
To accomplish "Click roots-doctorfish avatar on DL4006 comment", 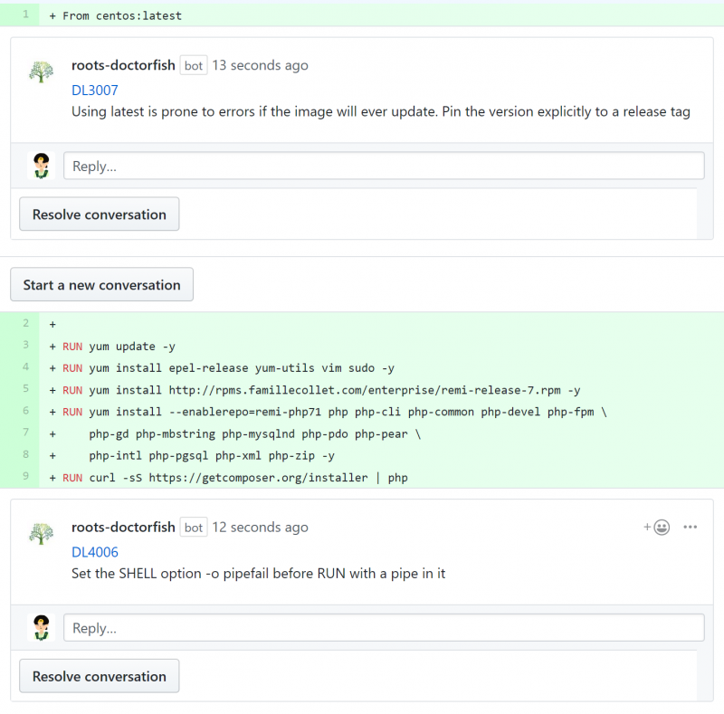I will [x=41, y=533].
